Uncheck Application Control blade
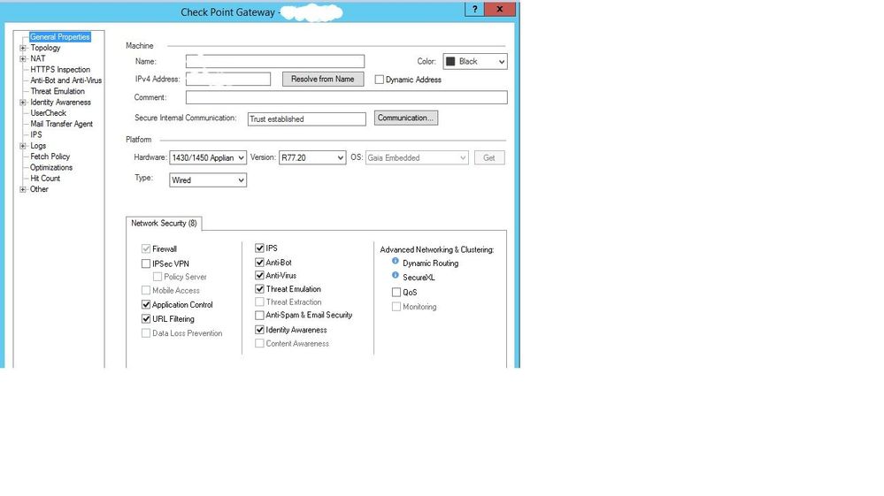 (146, 304)
